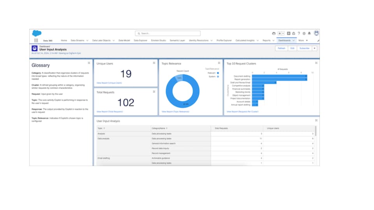Screen dimensions: 374x210
Task: Open the user profile avatar
Action: pos(316,33)
